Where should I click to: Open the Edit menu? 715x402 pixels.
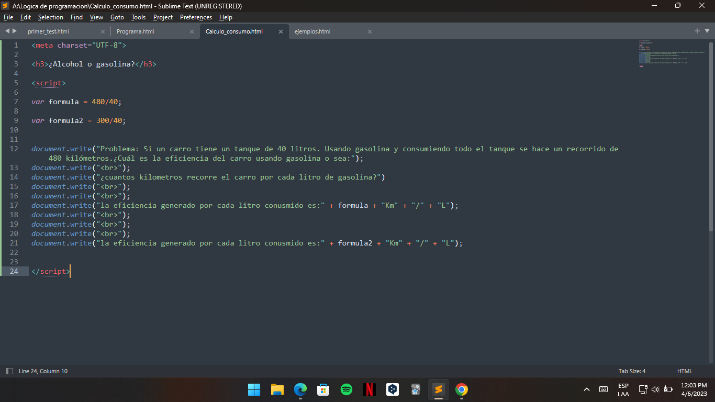pyautogui.click(x=26, y=17)
